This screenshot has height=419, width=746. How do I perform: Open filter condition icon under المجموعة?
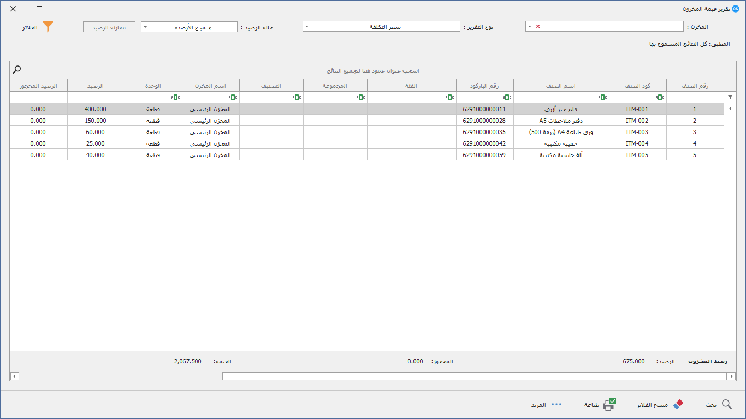click(360, 97)
